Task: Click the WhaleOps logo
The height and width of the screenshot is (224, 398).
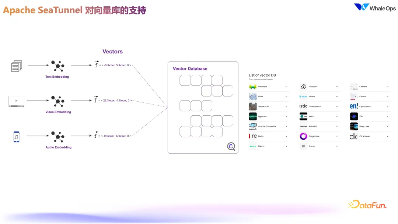Action: coord(375,7)
